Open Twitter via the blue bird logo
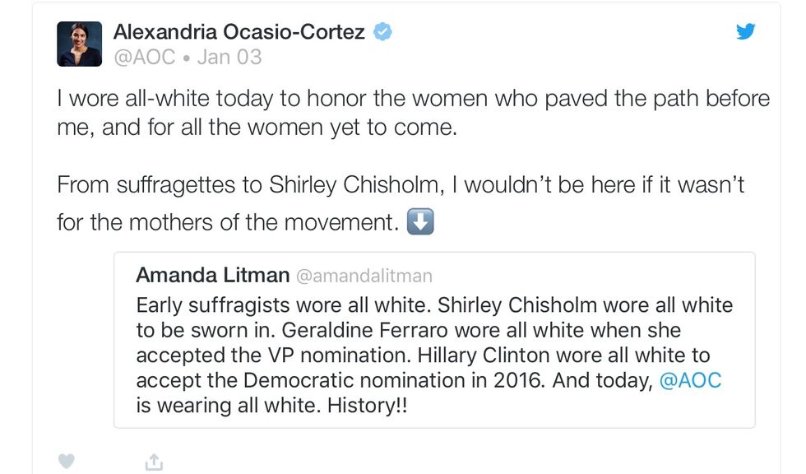 (x=745, y=32)
